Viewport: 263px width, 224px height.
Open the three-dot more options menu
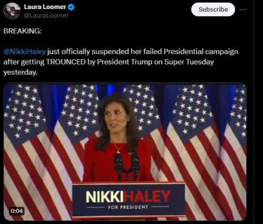point(242,9)
